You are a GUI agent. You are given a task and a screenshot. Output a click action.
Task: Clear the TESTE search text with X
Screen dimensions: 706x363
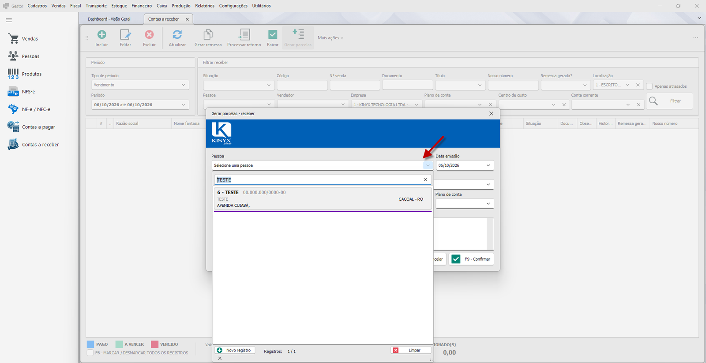coord(425,180)
